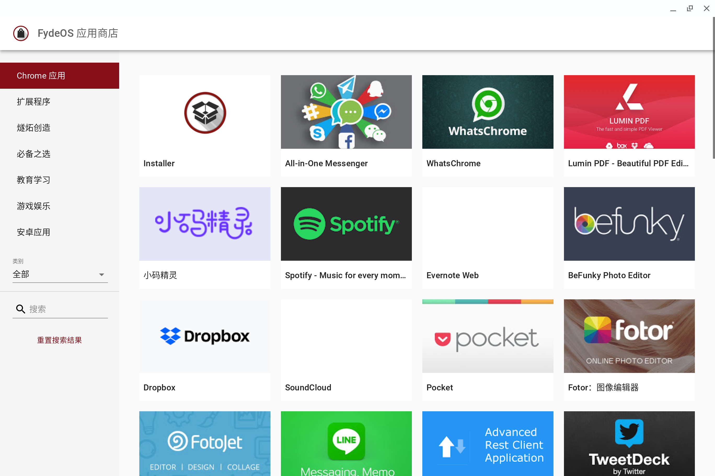The height and width of the screenshot is (476, 715).
Task: Open the Spotify app image
Action: tap(346, 224)
